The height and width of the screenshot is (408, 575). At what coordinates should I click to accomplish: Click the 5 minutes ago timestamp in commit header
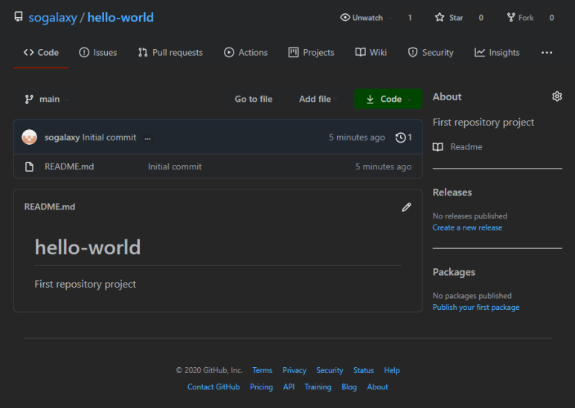[357, 137]
